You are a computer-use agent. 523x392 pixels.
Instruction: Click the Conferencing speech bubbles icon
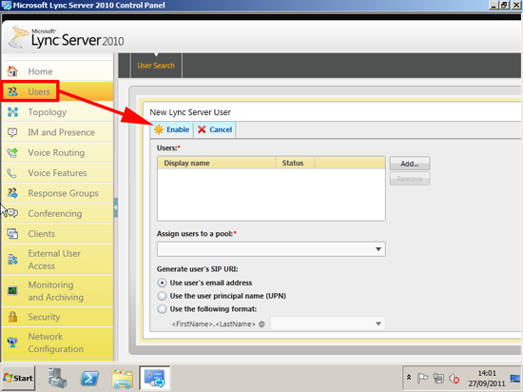12,213
